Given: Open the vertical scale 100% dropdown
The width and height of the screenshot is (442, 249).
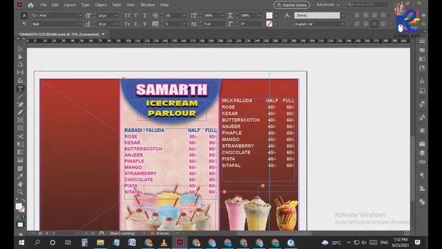Looking at the screenshot, I should pos(222,15).
